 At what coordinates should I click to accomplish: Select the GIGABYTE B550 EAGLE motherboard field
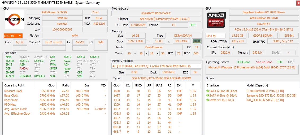(156, 13)
